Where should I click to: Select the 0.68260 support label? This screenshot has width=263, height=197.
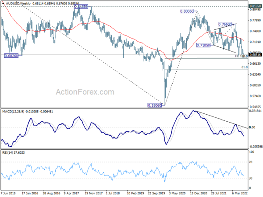[x=11, y=56]
